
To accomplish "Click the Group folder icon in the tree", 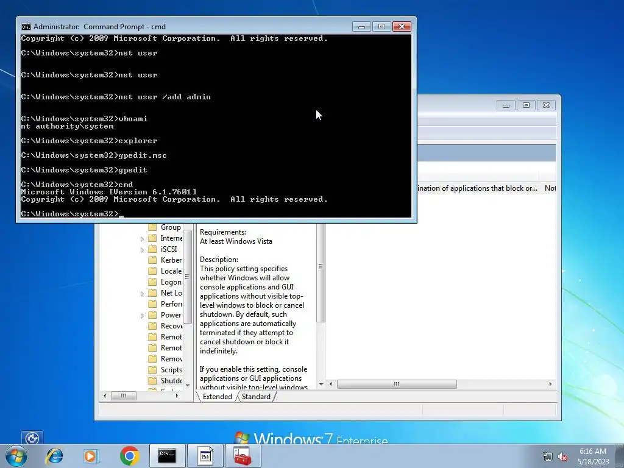I will [152, 227].
